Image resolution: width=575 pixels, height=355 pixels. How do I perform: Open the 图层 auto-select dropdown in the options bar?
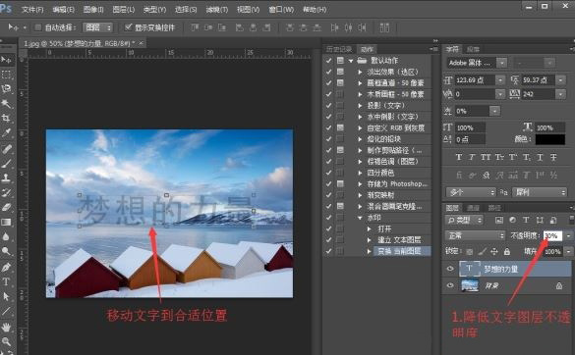[x=97, y=27]
